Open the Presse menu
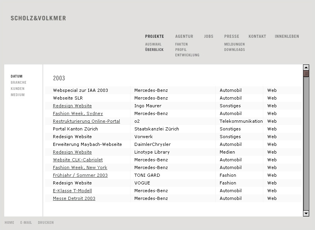Image resolution: width=315 pixels, height=230 pixels. click(232, 36)
